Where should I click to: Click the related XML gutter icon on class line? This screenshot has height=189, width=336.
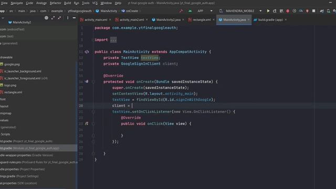(x=87, y=52)
